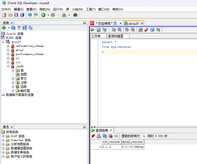Collapse the yandb schema node
Screen dimensions: 197x164
pos(8,66)
